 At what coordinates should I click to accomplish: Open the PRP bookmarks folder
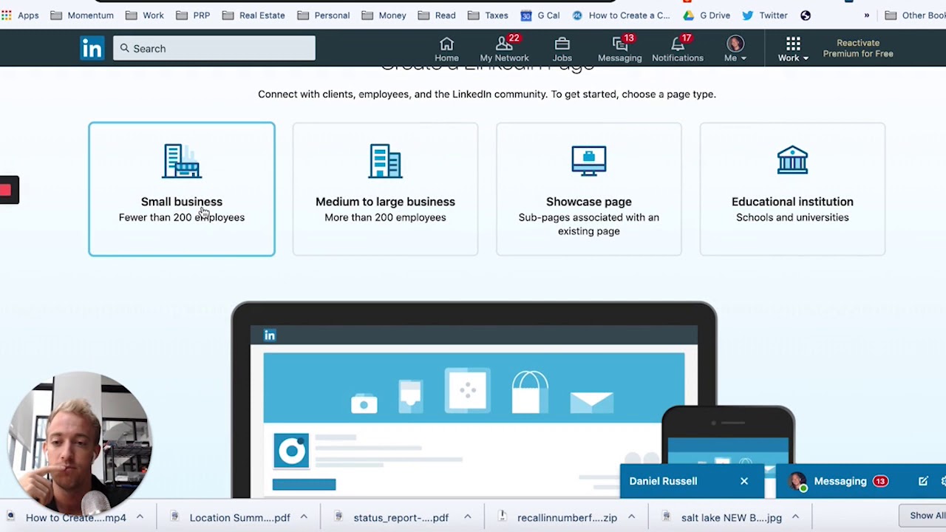(x=193, y=15)
